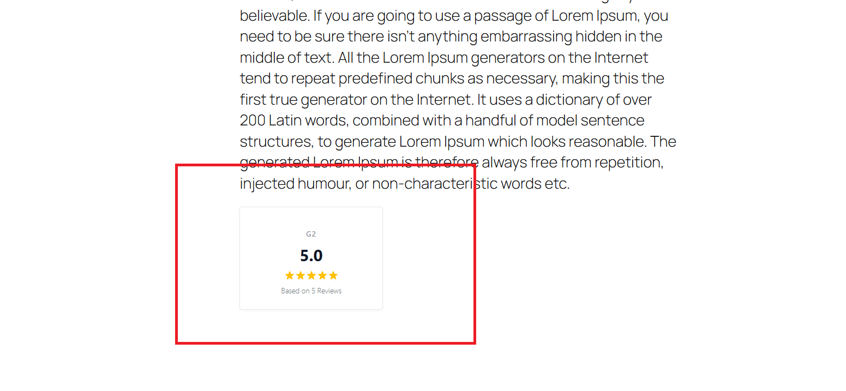Click the 5.0 rating score
This screenshot has width=846, height=391.
(x=311, y=255)
